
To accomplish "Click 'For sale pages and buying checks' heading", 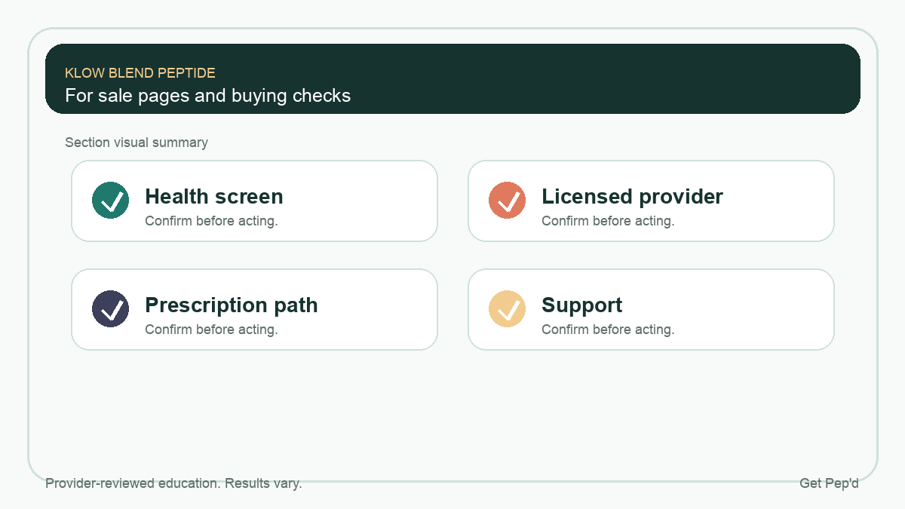I will tap(207, 96).
